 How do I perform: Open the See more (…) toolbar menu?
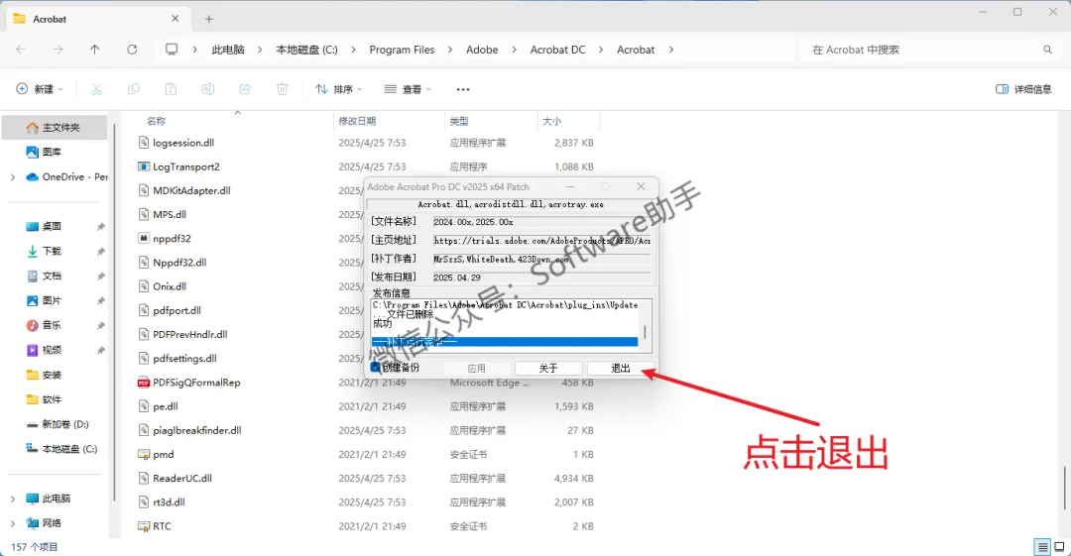463,89
